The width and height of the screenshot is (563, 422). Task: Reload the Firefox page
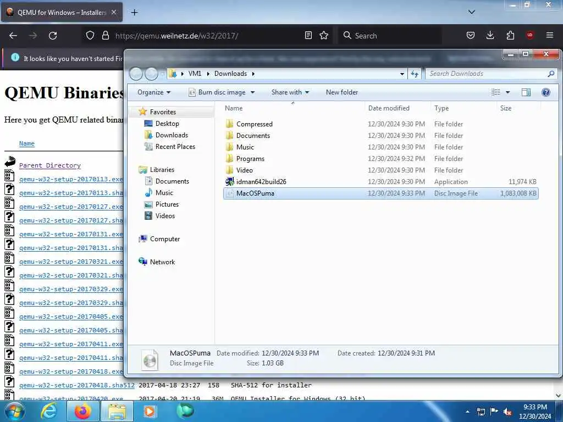[x=53, y=36]
